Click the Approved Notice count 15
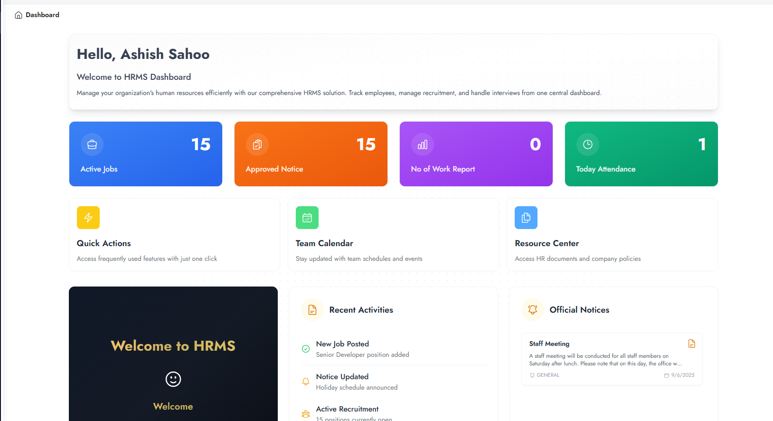Image resolution: width=773 pixels, height=421 pixels. click(366, 144)
